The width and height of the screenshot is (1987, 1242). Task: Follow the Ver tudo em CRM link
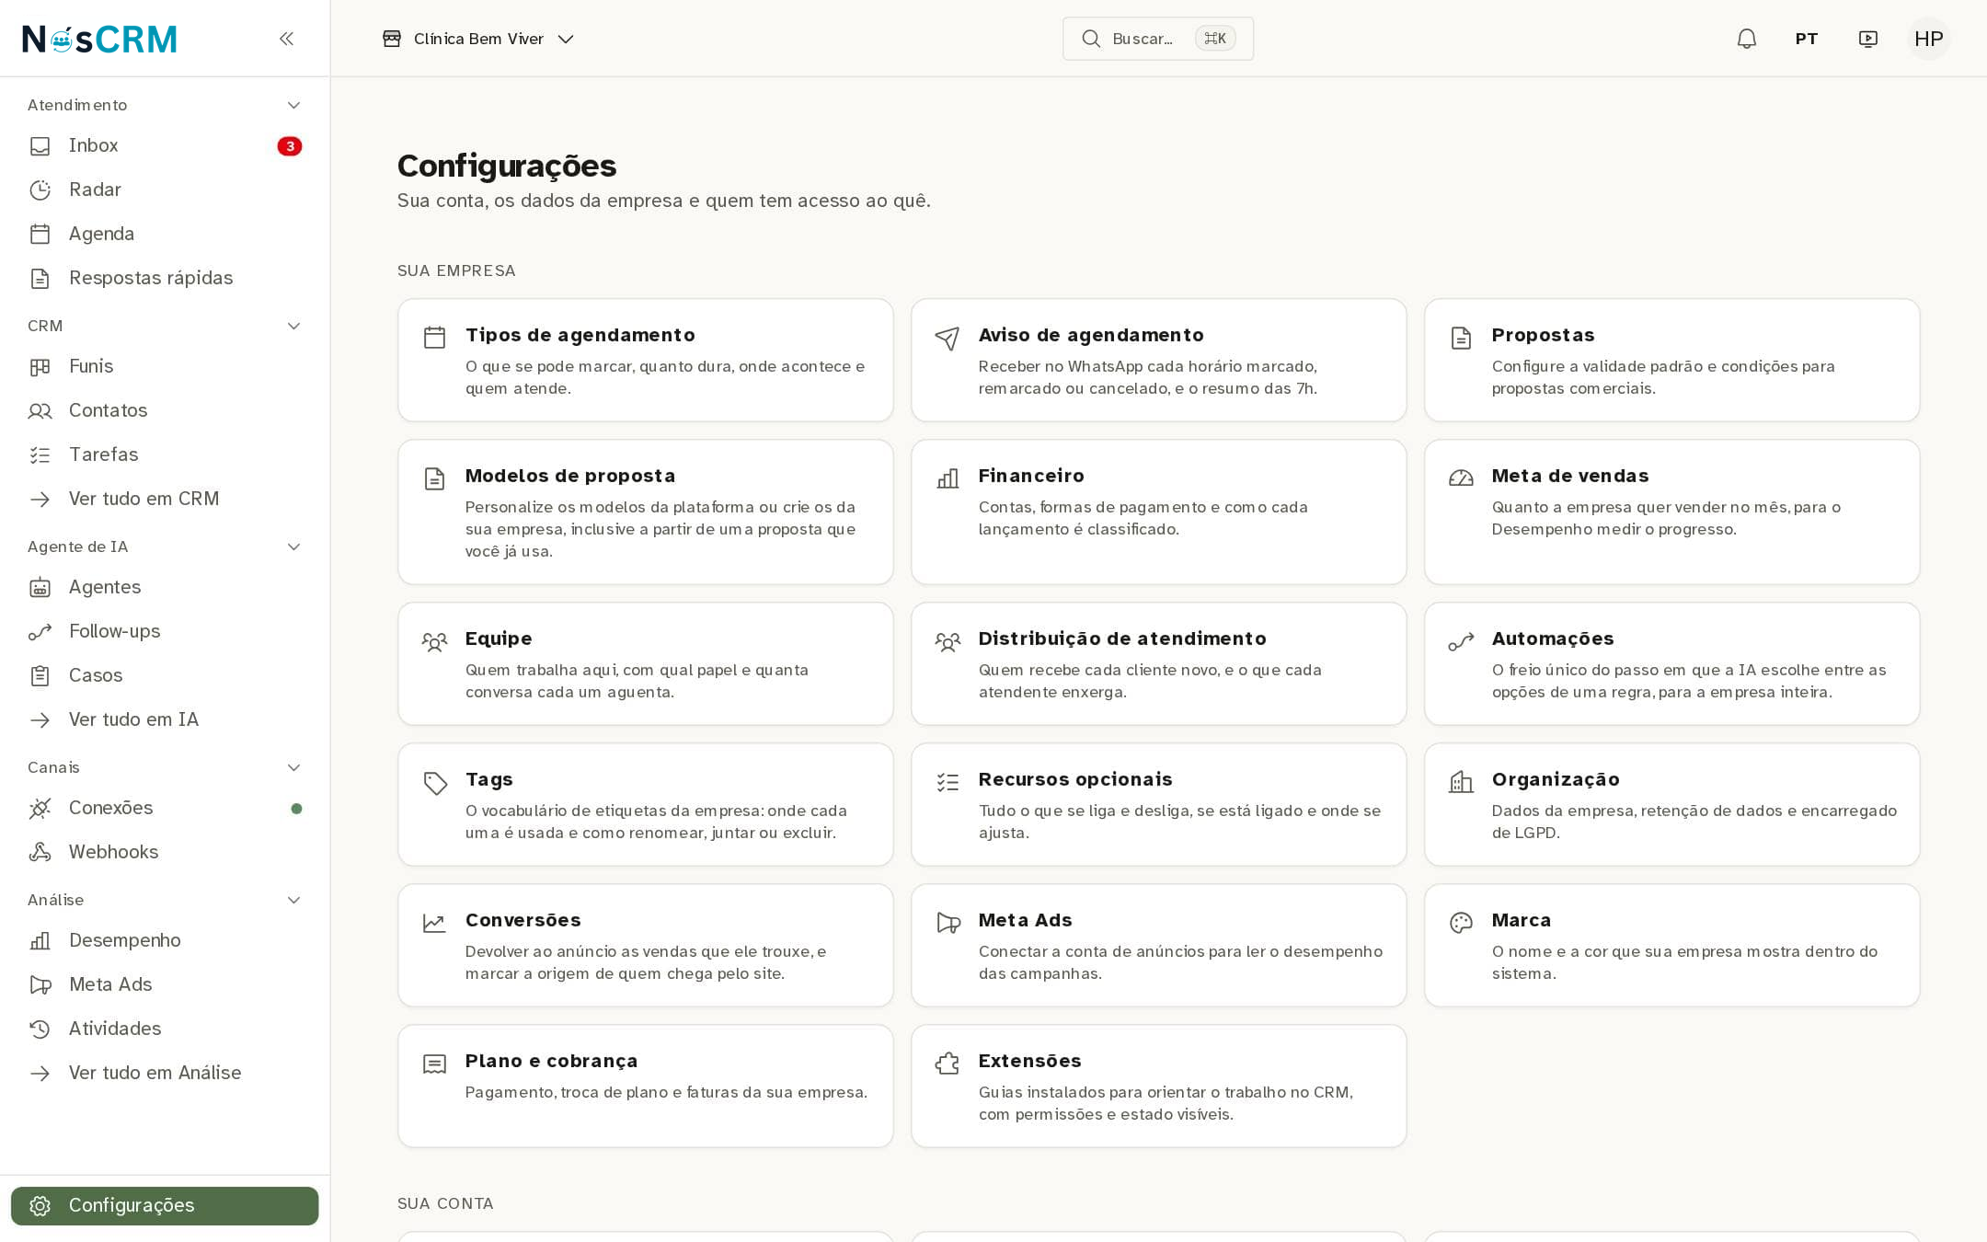[165, 499]
